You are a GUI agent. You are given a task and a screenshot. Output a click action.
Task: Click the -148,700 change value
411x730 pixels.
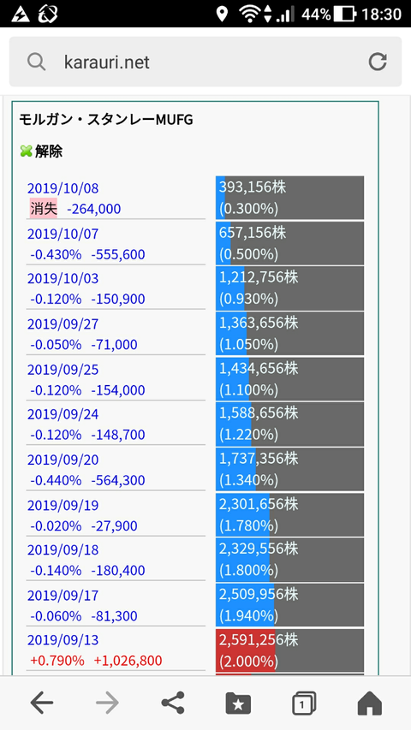tap(118, 435)
